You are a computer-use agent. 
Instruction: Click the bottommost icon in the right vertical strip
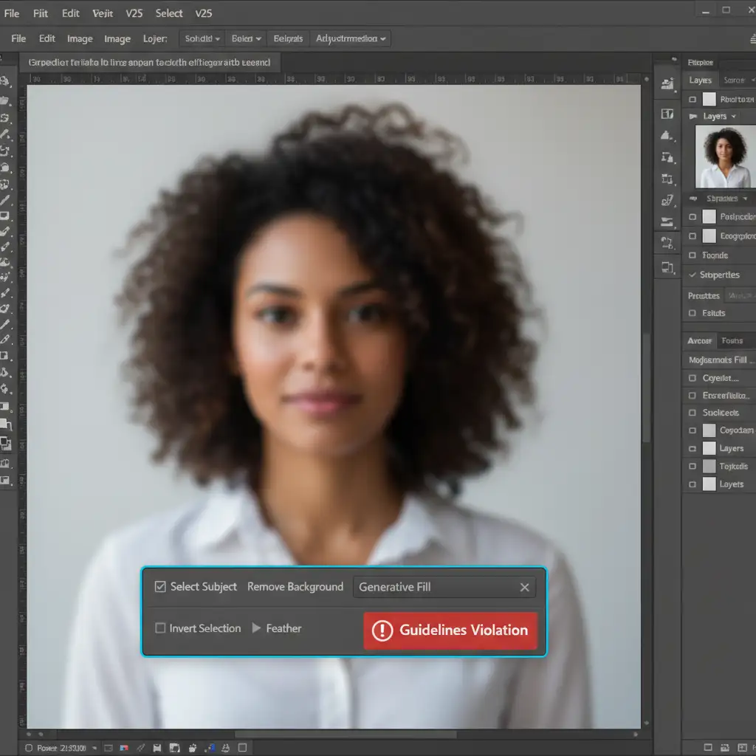(667, 268)
